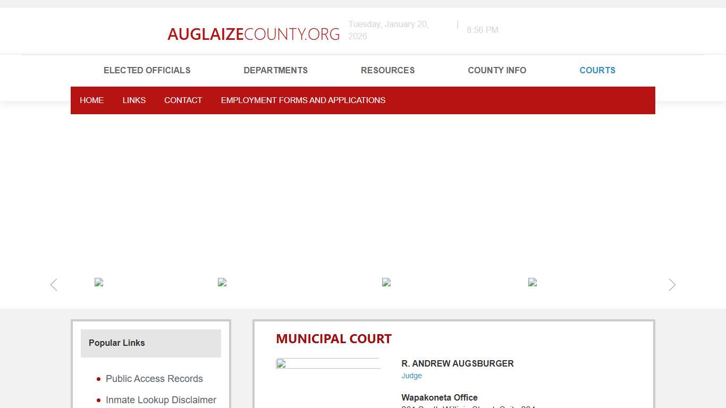
Task: Click the Judge link under R. Andrew Augsburger
Action: point(411,376)
